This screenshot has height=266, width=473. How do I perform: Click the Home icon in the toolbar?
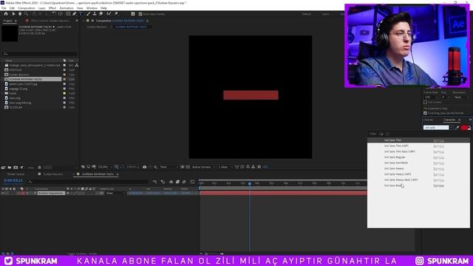pyautogui.click(x=6, y=14)
